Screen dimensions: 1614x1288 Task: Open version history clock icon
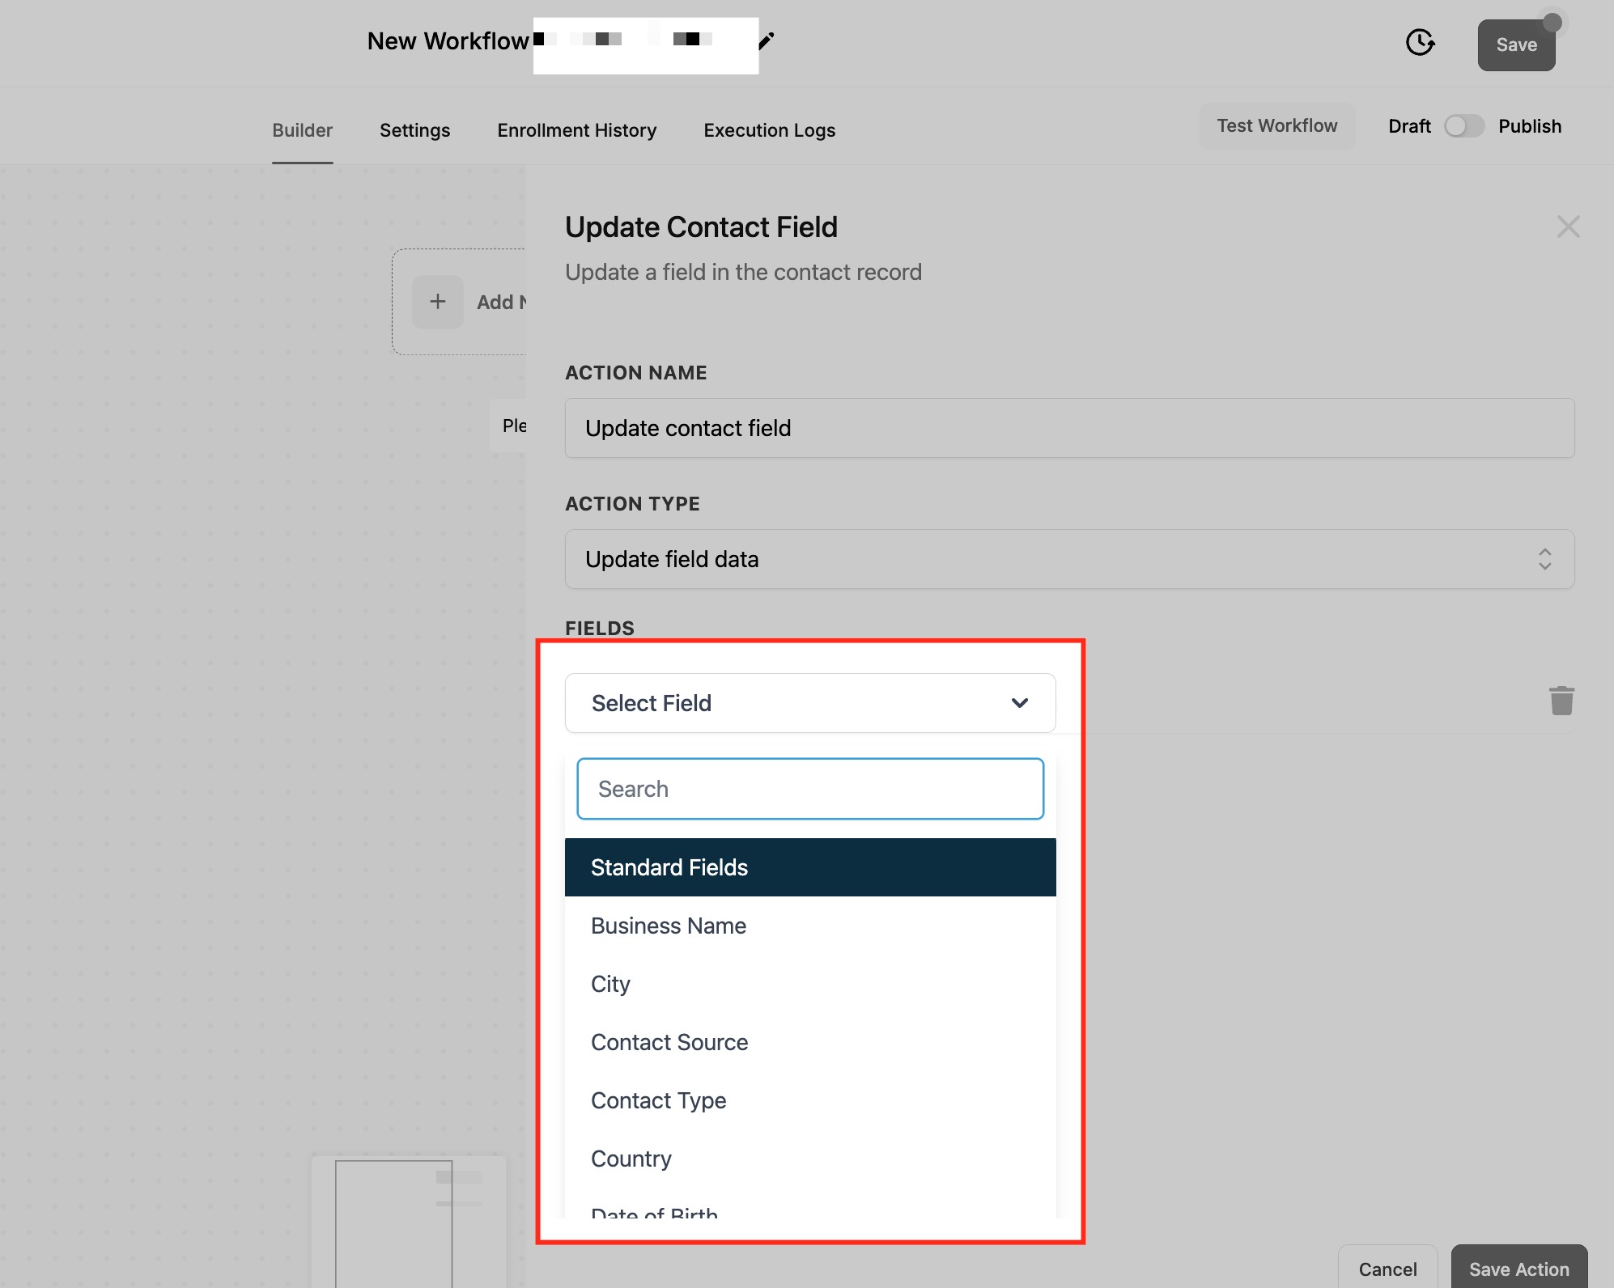1420,42
